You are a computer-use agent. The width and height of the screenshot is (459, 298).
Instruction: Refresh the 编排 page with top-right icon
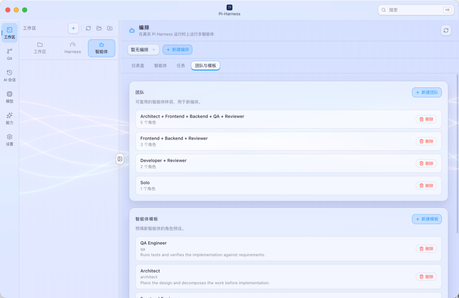(446, 30)
